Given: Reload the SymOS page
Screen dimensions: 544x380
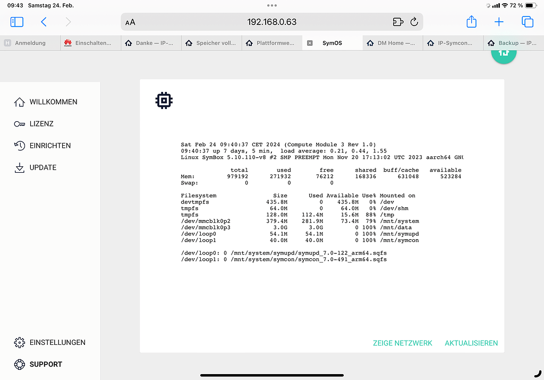Looking at the screenshot, I should pos(414,22).
